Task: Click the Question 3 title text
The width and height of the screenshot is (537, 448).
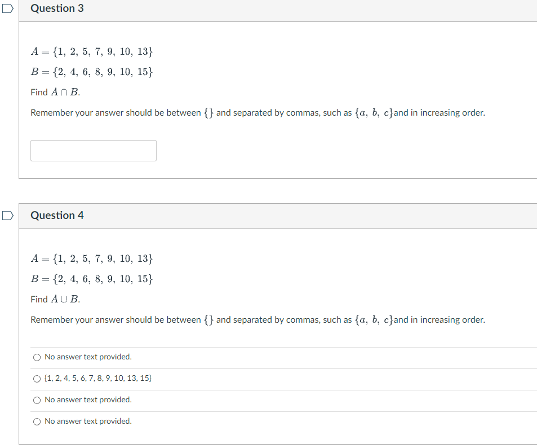Action: pos(57,8)
